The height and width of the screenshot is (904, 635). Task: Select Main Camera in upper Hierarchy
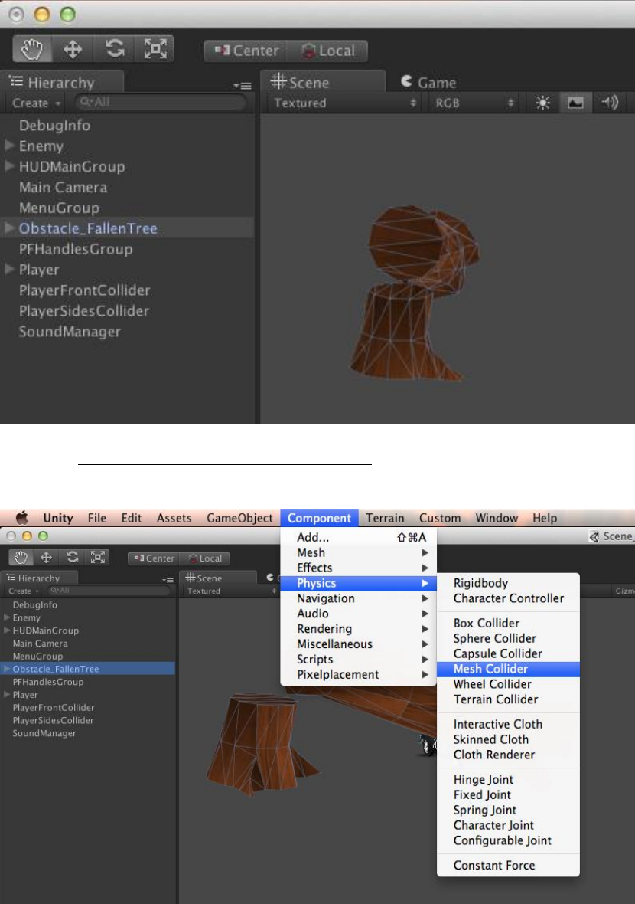pyautogui.click(x=127, y=187)
